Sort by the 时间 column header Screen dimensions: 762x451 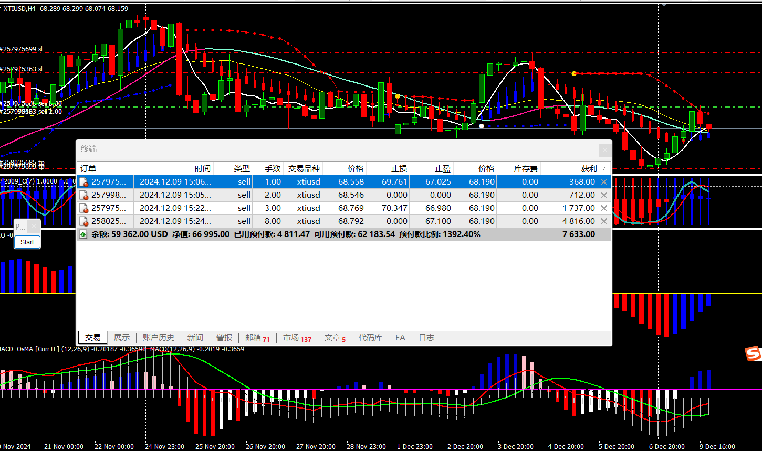pos(174,168)
